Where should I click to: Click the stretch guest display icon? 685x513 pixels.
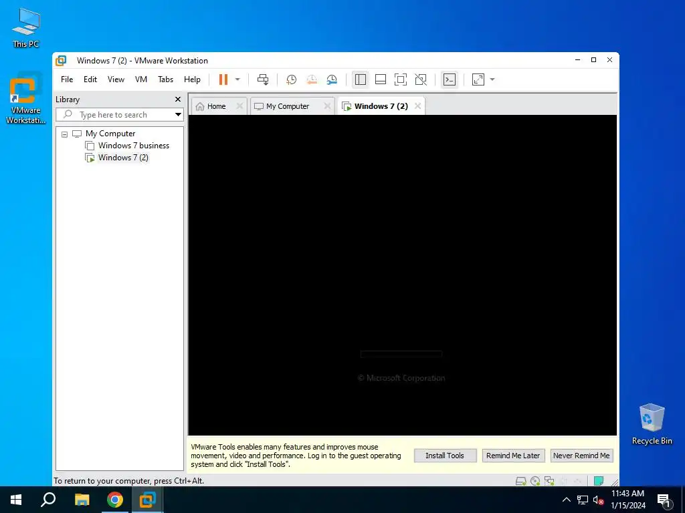[478, 79]
